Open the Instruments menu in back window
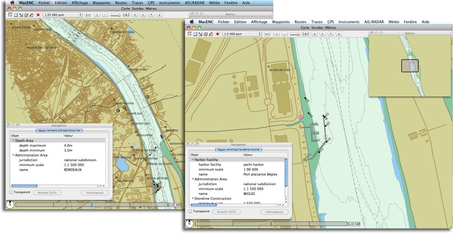The height and width of the screenshot is (233, 453). pos(169,3)
